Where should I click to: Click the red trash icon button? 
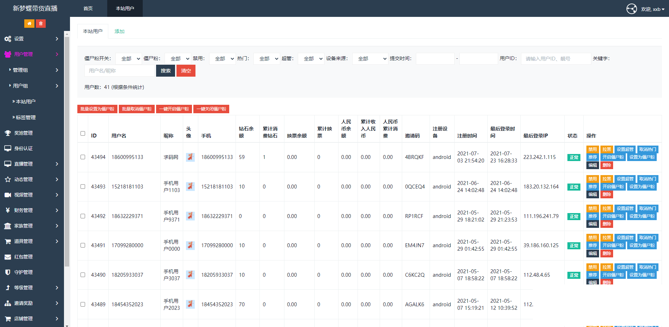point(41,24)
